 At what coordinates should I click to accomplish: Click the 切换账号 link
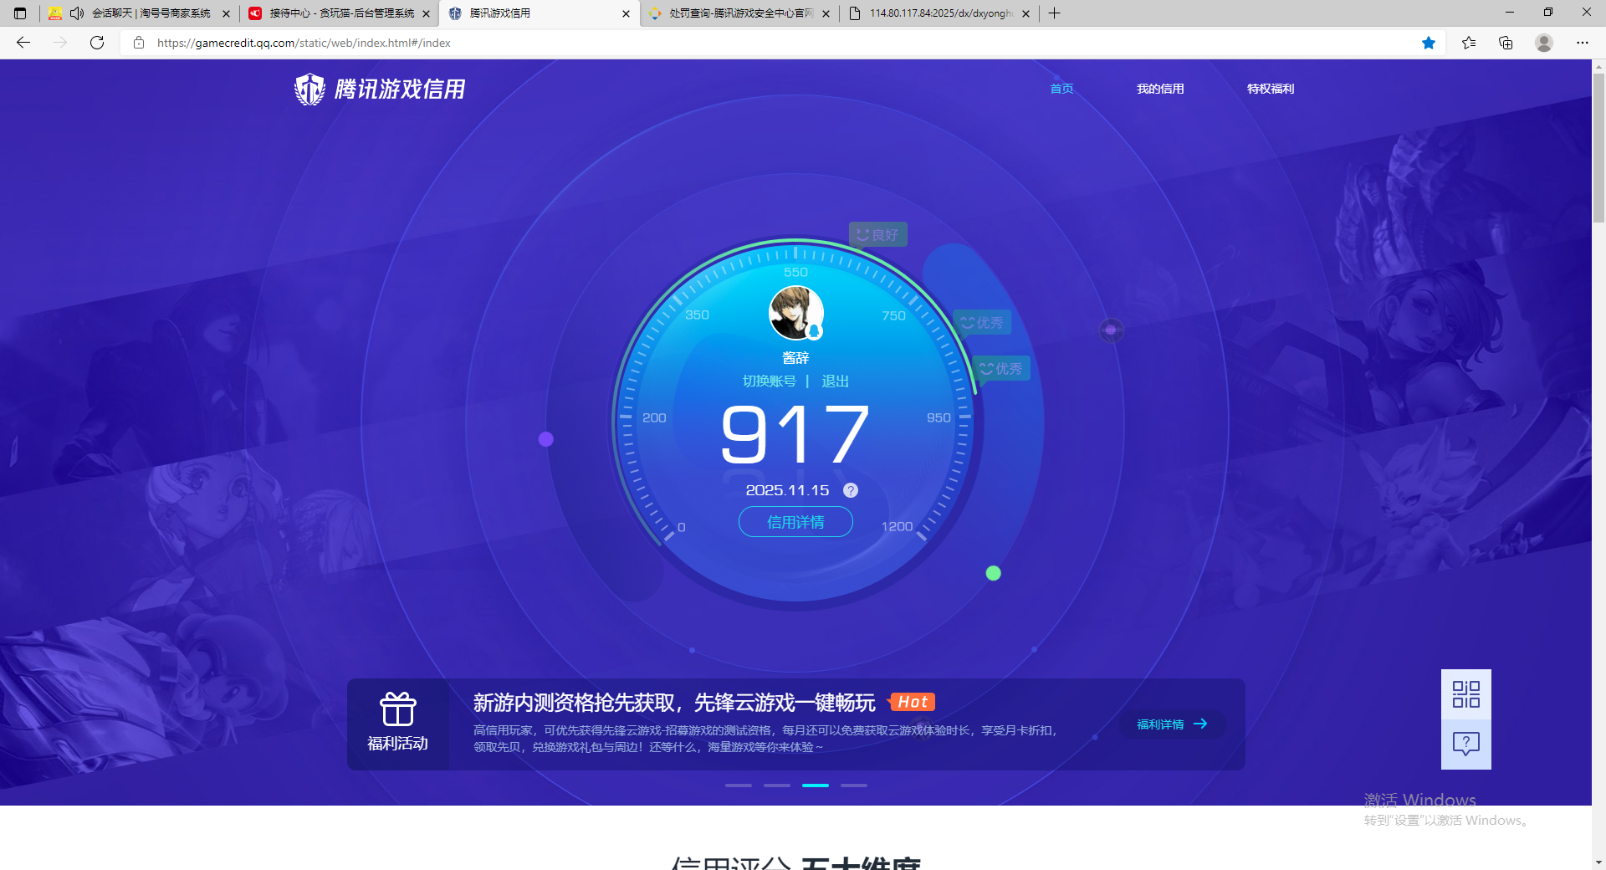(769, 381)
